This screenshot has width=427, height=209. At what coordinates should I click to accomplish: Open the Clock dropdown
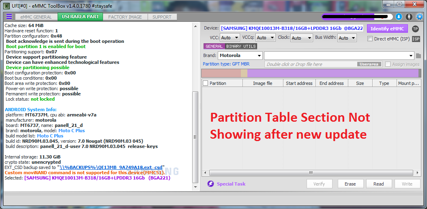(301, 38)
